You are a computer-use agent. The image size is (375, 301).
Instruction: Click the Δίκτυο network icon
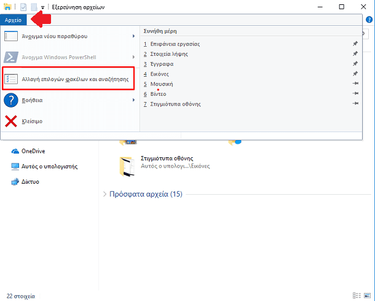coord(15,182)
